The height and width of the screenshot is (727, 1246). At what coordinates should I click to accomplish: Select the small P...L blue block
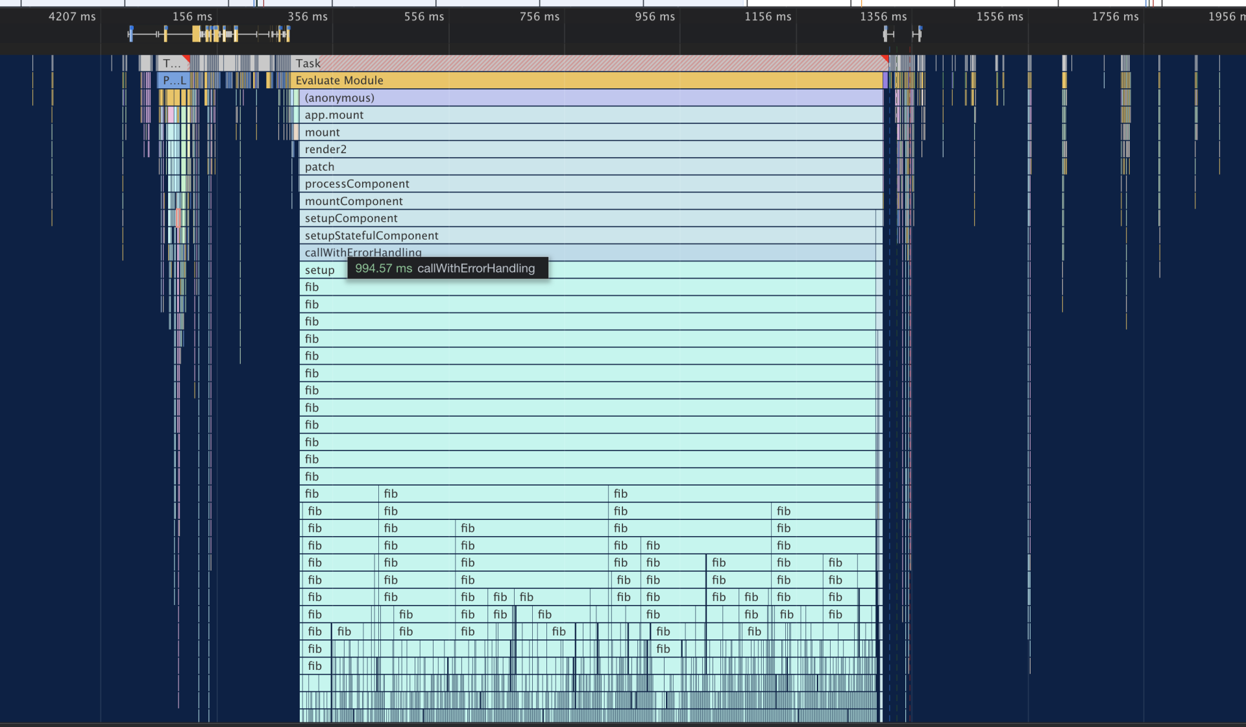click(174, 80)
